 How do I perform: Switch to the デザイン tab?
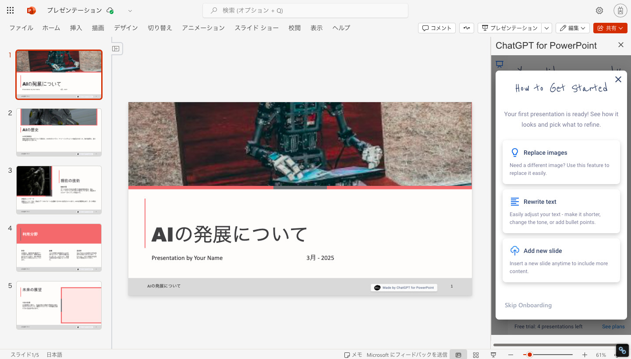tap(126, 28)
